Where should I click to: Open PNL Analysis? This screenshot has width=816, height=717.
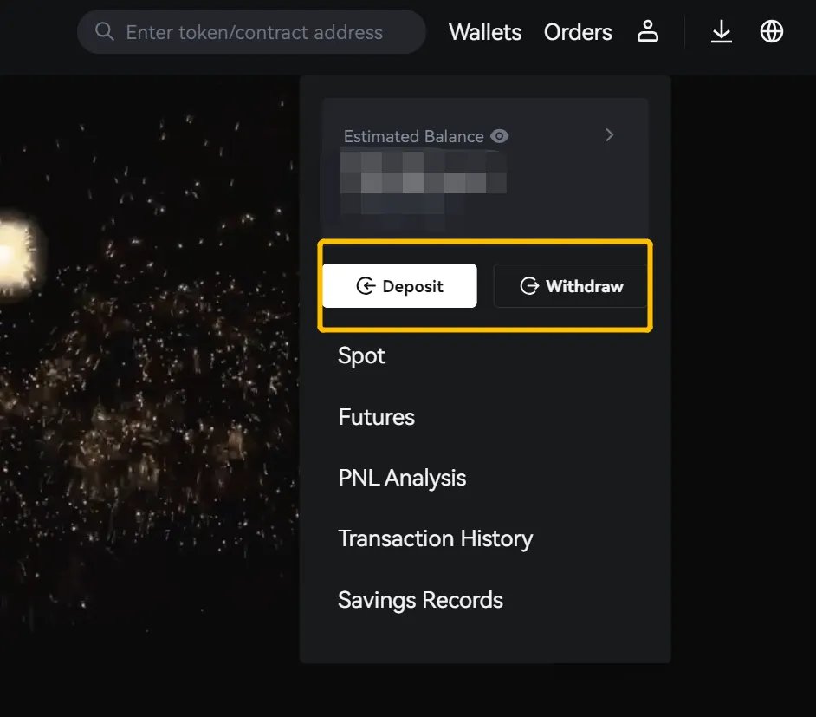click(402, 478)
